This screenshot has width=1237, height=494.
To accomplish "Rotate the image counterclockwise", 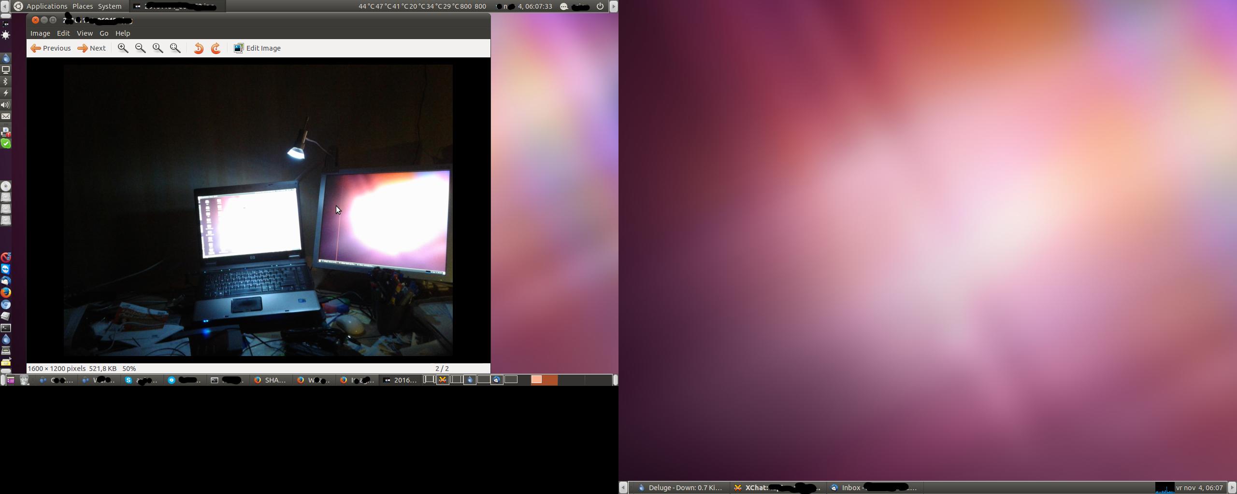I will tap(198, 48).
